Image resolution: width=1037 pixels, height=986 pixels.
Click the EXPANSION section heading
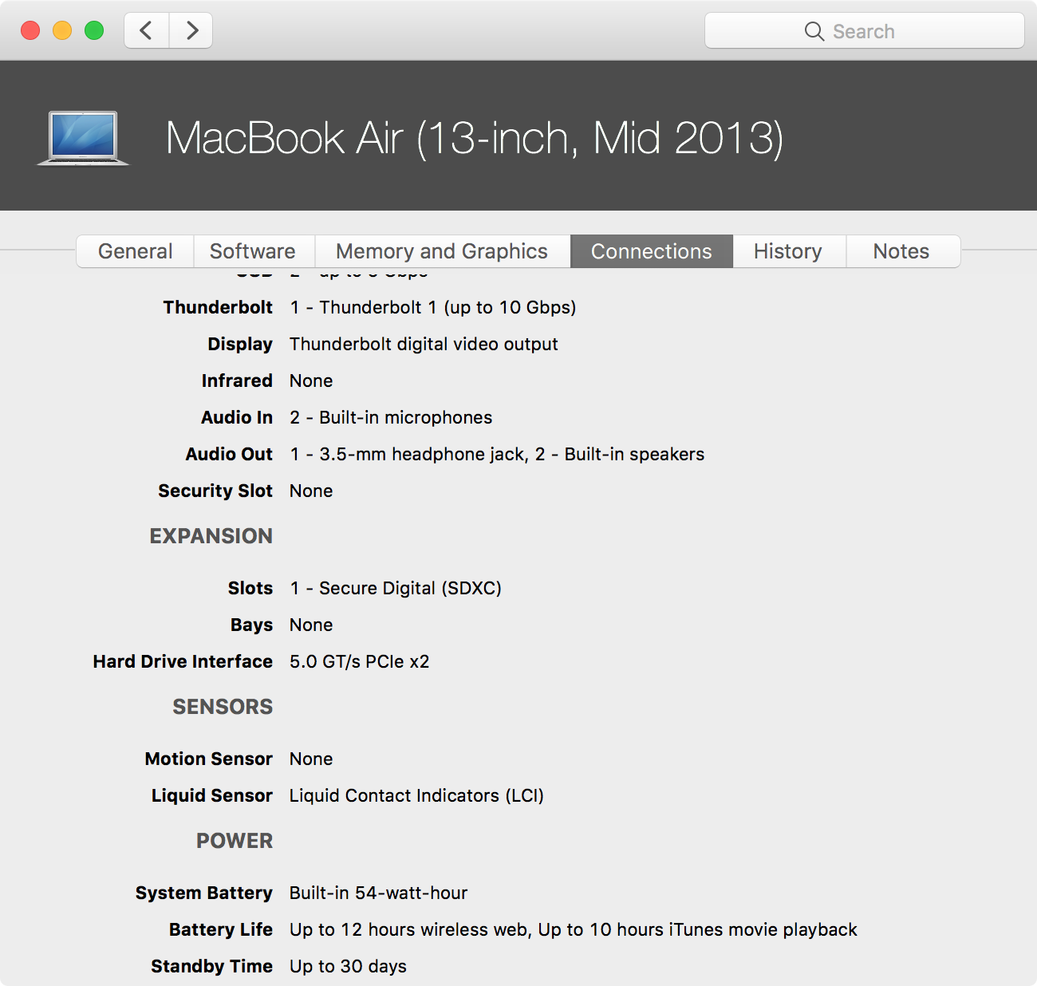click(211, 536)
